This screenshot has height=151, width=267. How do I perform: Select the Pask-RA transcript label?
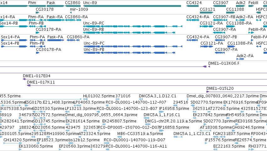tap(55, 17)
